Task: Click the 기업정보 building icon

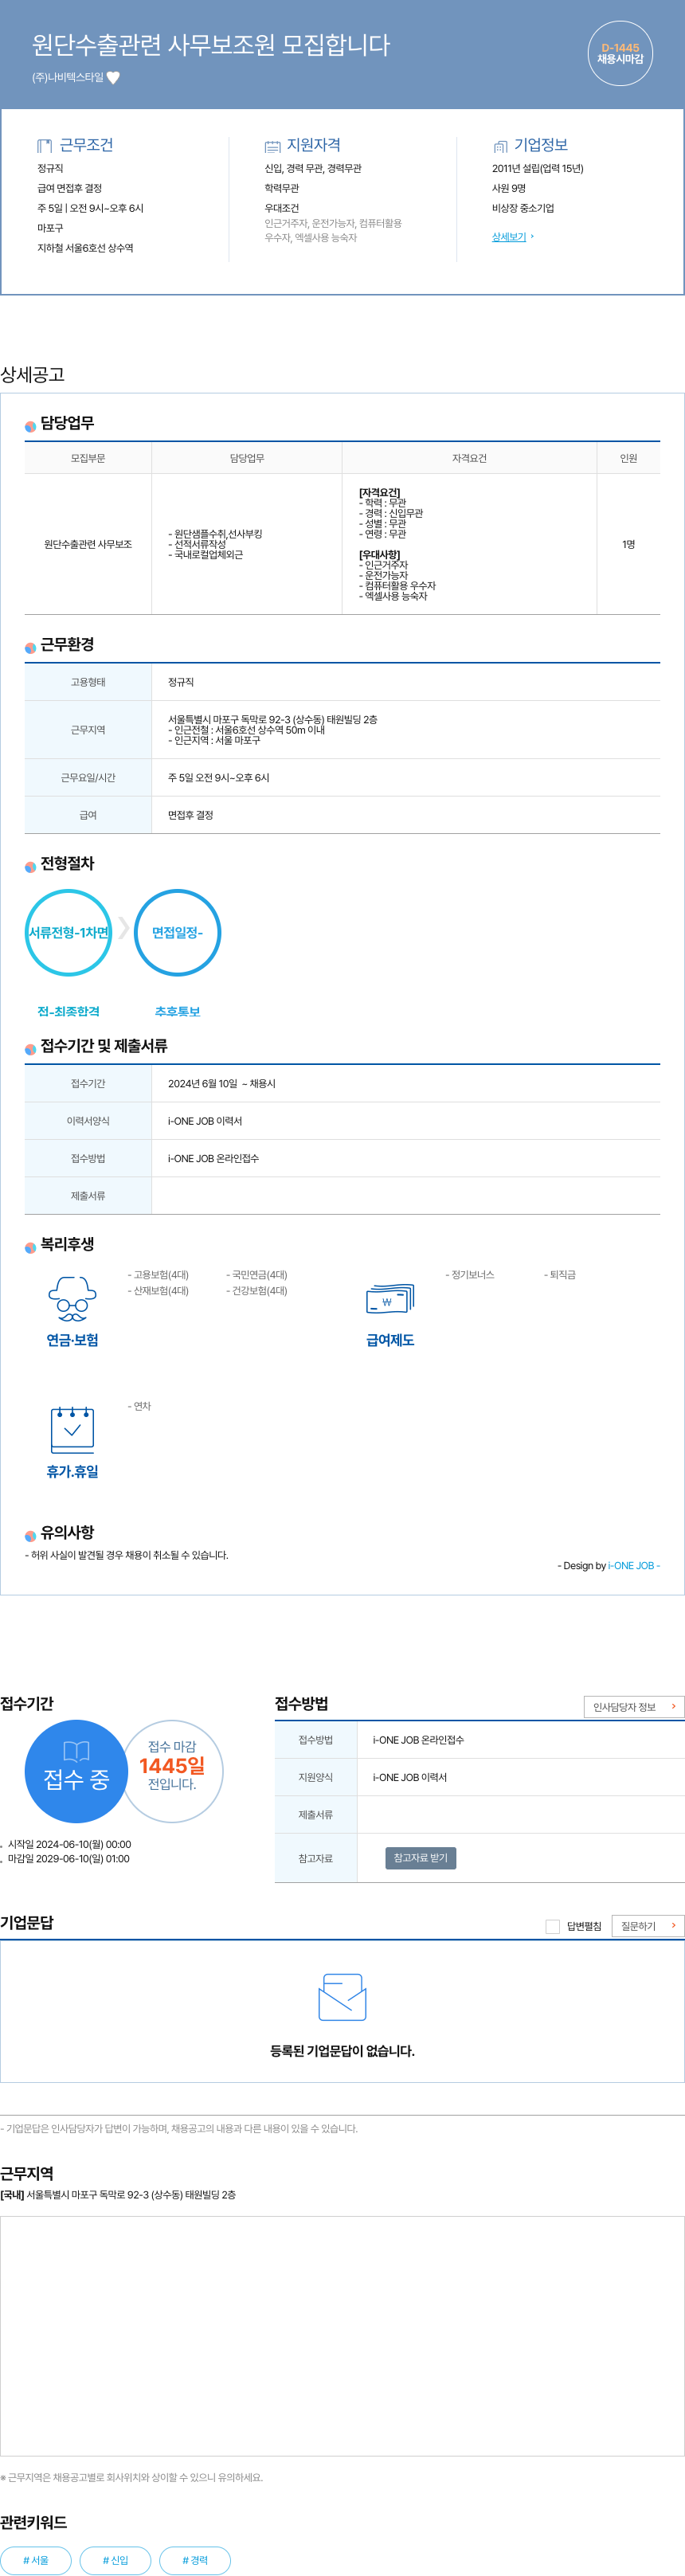Action: pos(500,146)
